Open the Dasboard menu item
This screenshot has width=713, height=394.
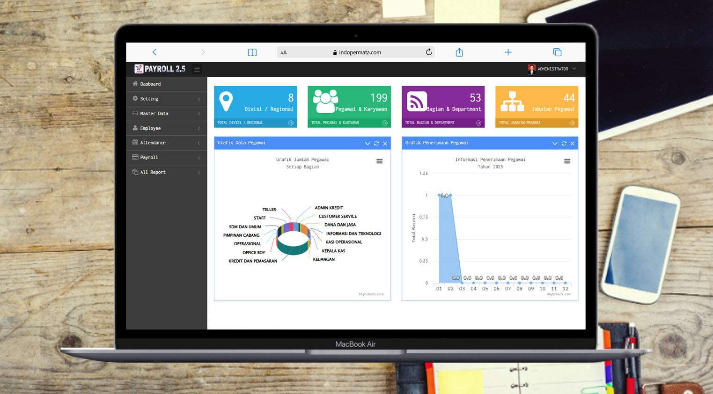point(150,84)
